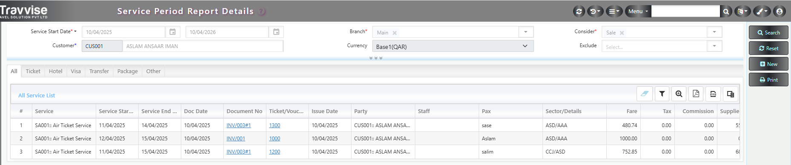Click the top bar search input field

[x=685, y=11]
